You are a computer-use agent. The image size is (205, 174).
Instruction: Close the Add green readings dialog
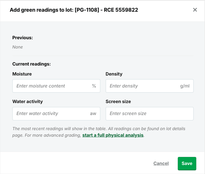pos(195,10)
